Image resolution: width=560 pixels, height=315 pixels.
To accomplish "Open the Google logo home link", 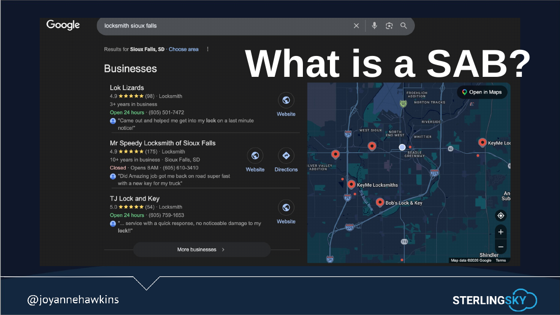I will tap(63, 25).
